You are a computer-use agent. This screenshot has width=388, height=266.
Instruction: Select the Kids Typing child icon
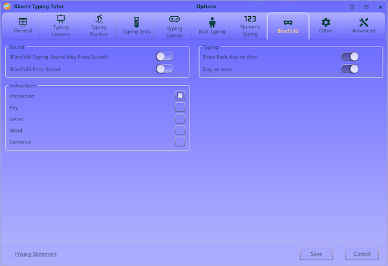[x=212, y=22]
